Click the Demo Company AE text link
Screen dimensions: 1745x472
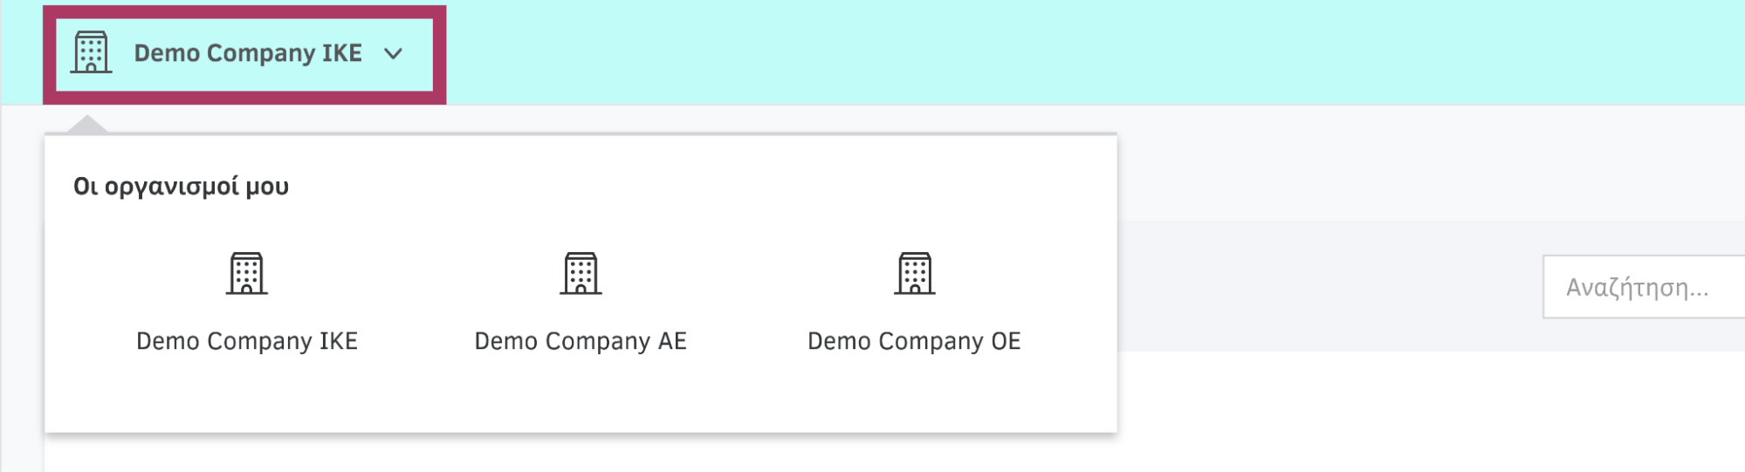pyautogui.click(x=581, y=341)
